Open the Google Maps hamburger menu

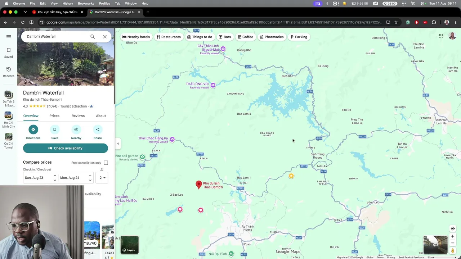pyautogui.click(x=9, y=36)
